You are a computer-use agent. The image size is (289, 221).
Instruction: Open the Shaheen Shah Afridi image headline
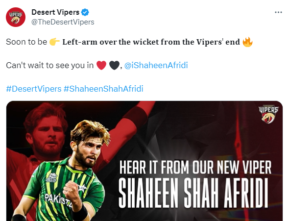[193, 193]
